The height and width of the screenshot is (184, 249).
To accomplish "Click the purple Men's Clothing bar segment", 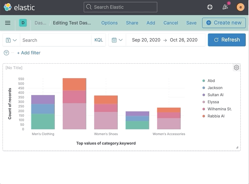I will [x=43, y=99].
